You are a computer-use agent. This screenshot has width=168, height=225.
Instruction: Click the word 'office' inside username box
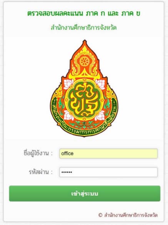coord(67,154)
